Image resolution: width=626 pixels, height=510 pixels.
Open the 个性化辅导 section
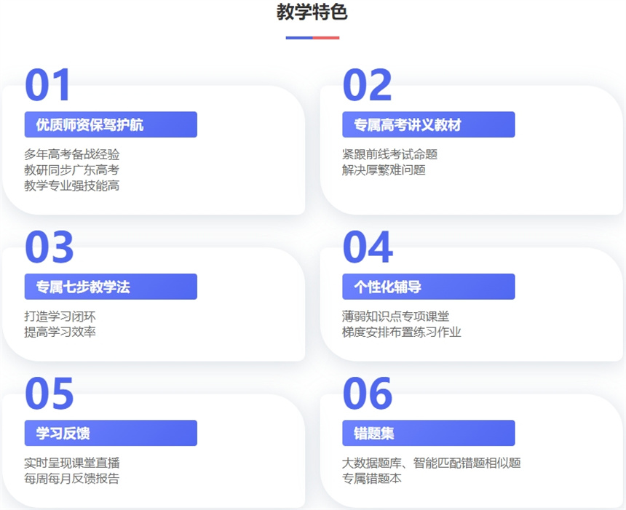point(429,287)
